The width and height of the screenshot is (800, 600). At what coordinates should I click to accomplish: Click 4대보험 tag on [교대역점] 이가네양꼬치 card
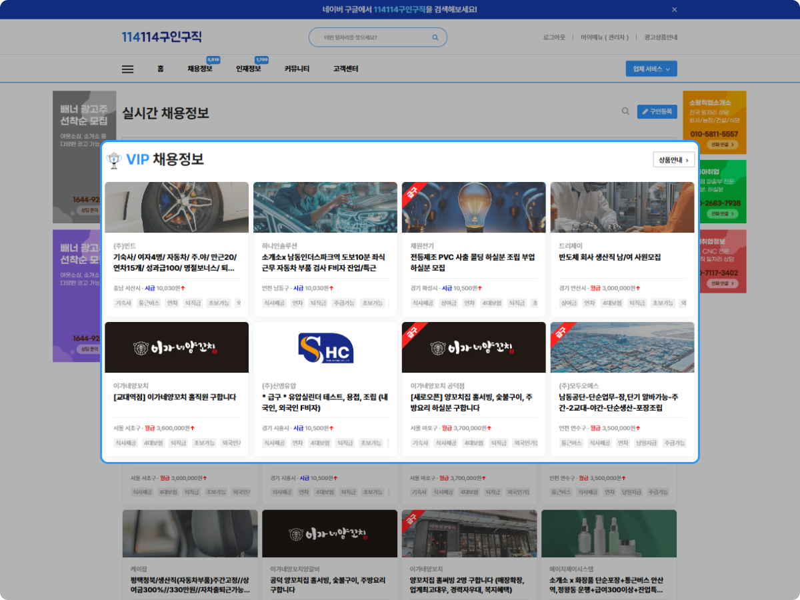(153, 443)
